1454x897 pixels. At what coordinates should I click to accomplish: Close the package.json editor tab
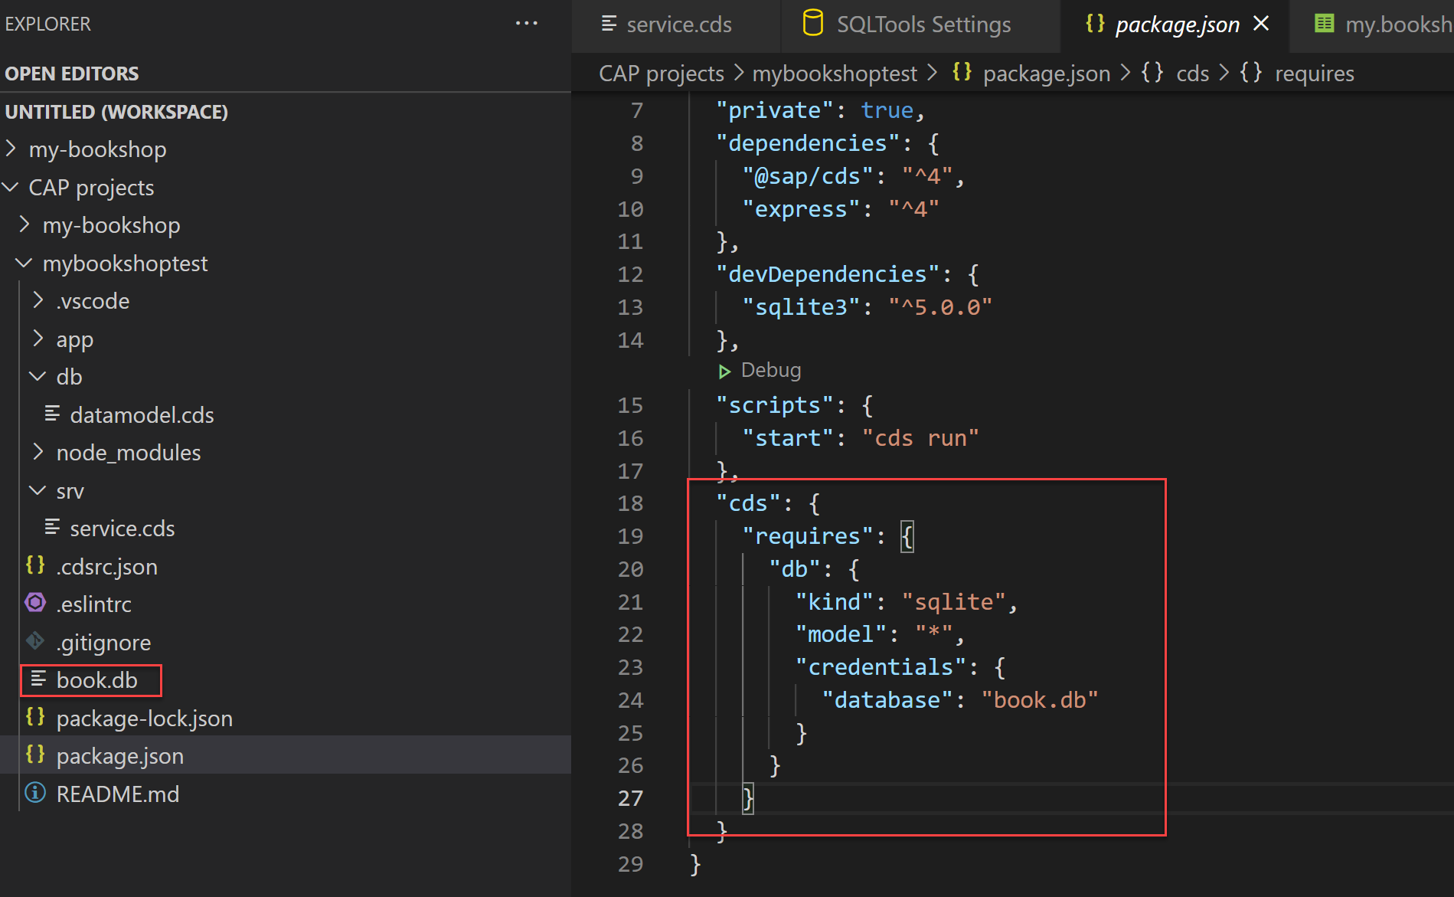[1261, 25]
